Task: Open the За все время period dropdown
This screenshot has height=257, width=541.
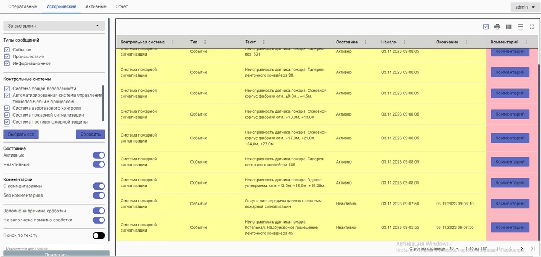Action: pyautogui.click(x=54, y=25)
